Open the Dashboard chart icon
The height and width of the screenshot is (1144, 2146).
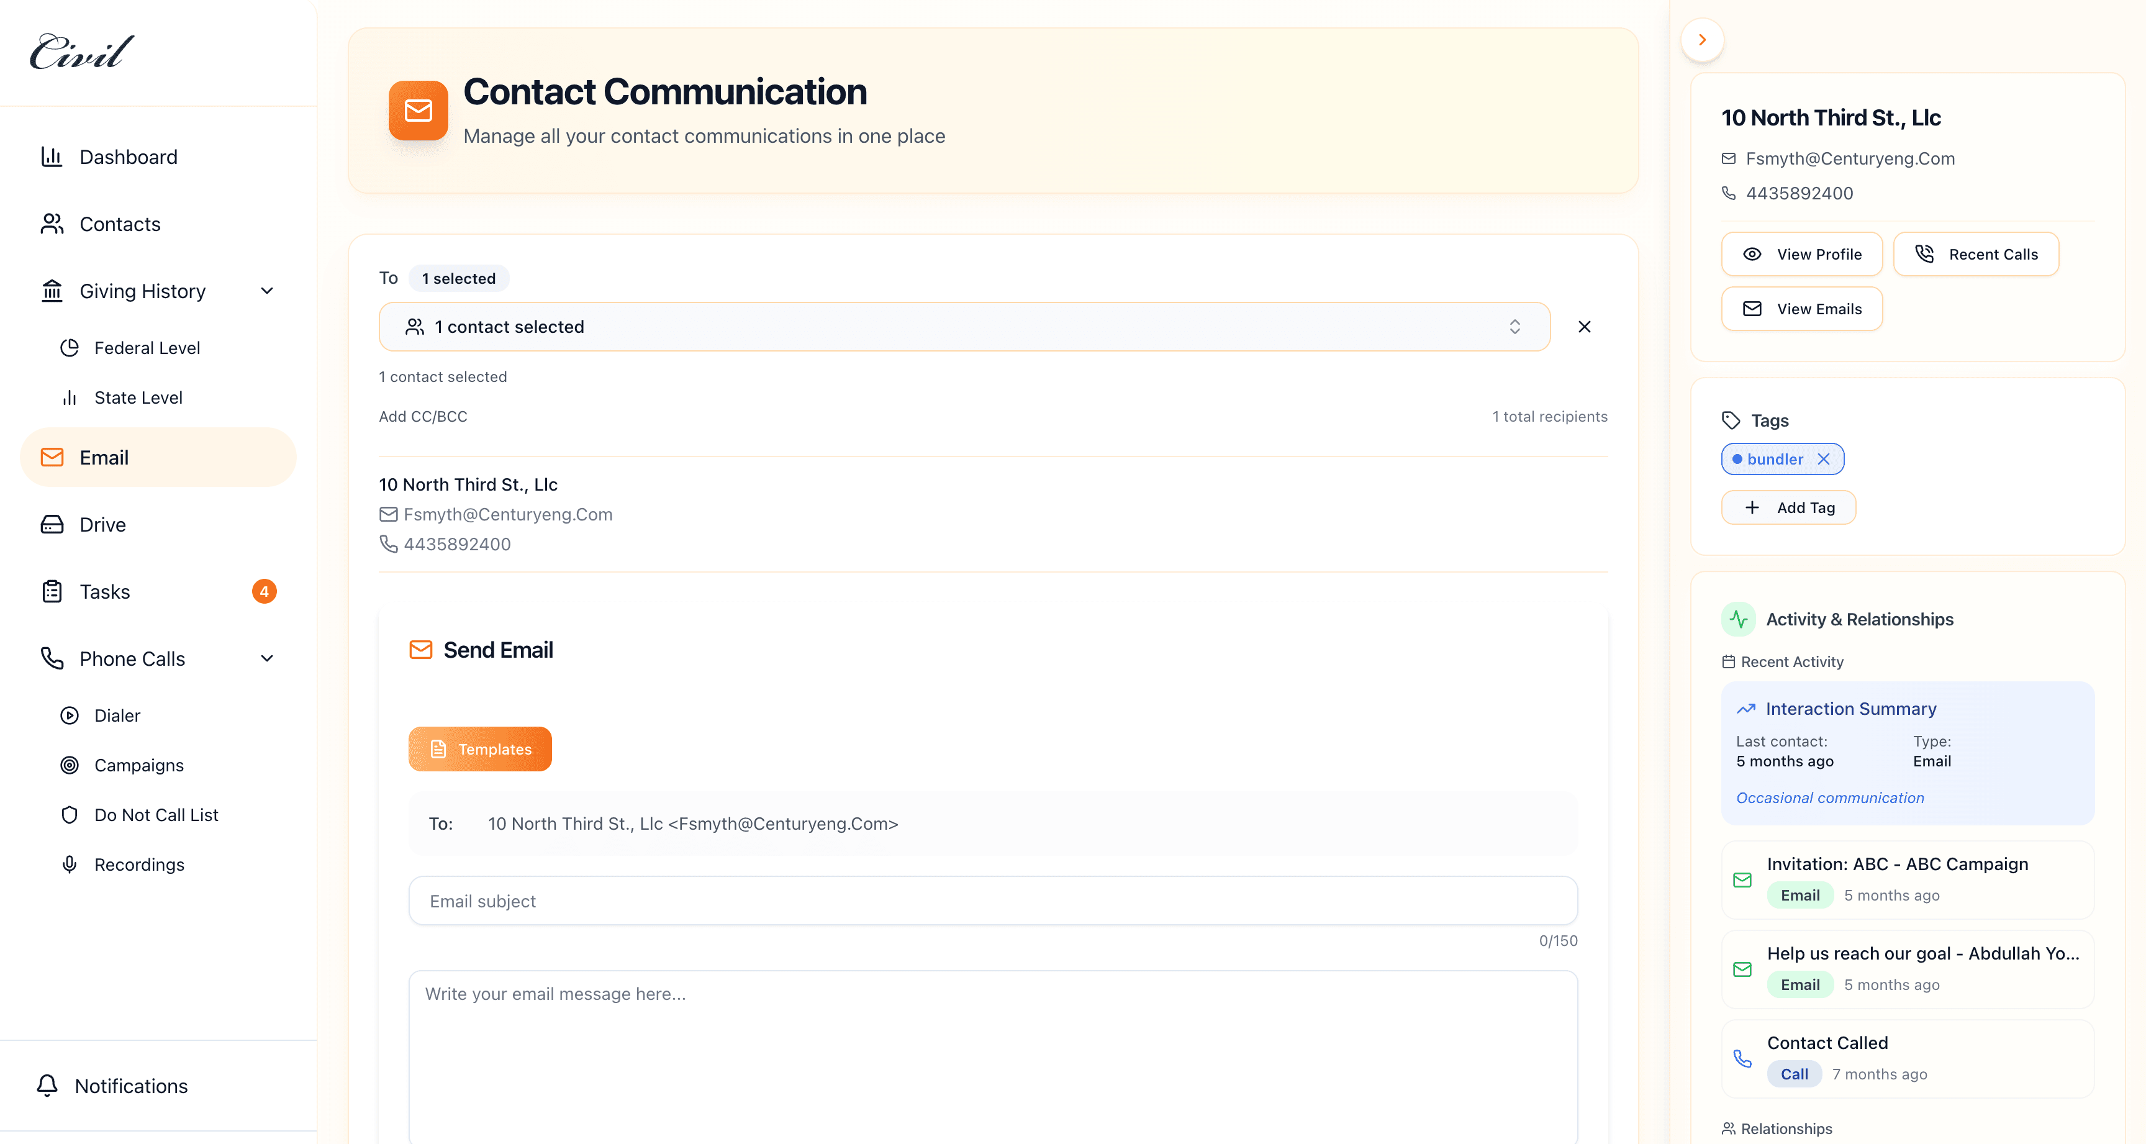(52, 157)
